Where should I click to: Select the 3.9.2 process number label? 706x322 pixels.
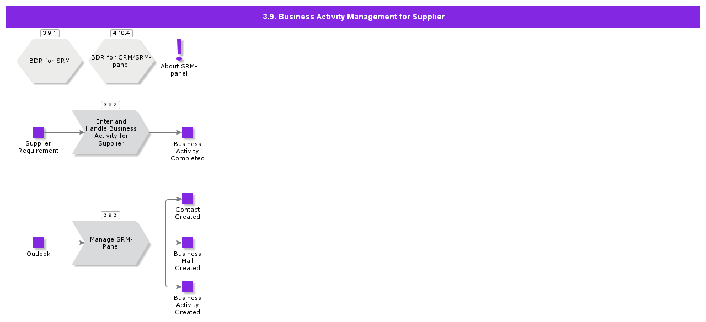pyautogui.click(x=110, y=105)
